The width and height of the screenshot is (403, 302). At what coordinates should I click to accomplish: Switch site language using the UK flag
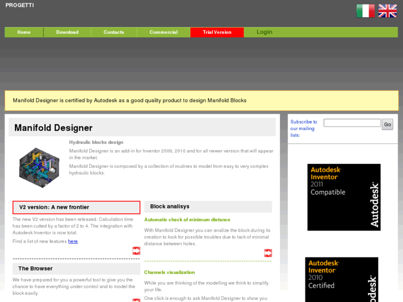[x=387, y=11]
